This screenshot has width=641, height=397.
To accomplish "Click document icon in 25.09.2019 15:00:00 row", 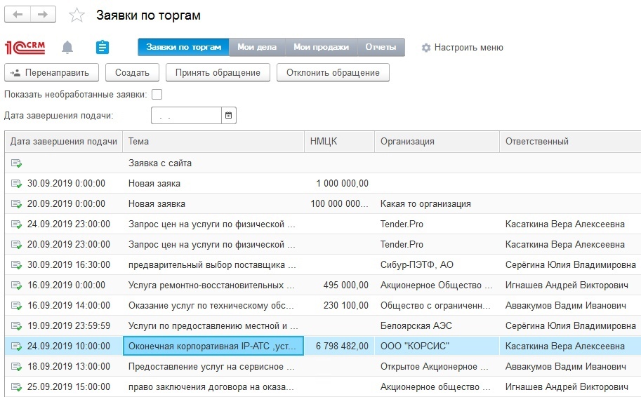I will (x=16, y=386).
